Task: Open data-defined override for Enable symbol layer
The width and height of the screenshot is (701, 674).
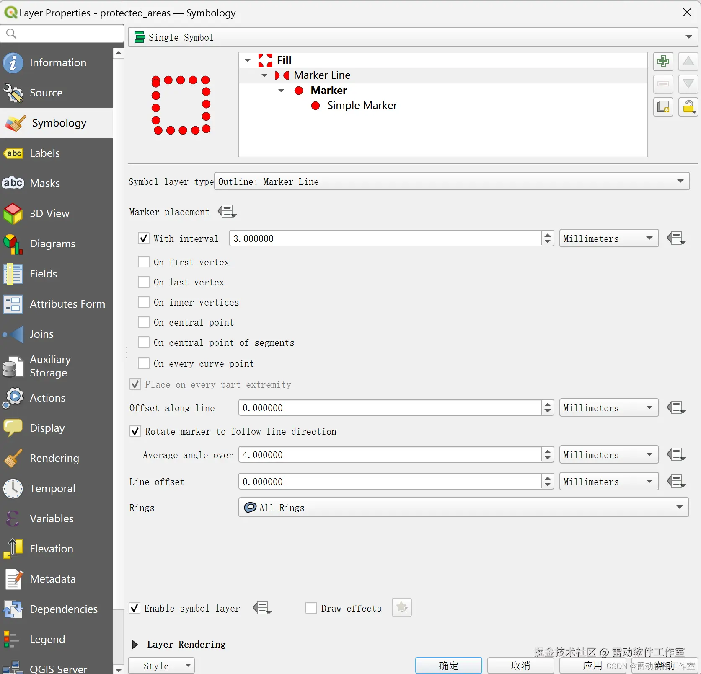Action: pos(262,608)
